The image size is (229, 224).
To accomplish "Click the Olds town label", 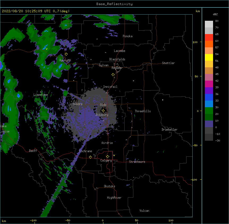I will click(103, 105).
